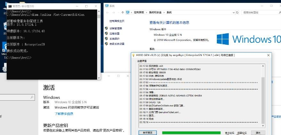Refresh the System control panel address bar
Screen dimensions: 281x135
237,13
